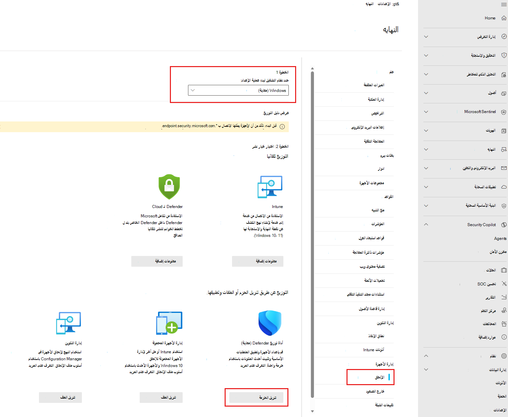
Task: Click the Security Copilot icon
Action: (504, 225)
